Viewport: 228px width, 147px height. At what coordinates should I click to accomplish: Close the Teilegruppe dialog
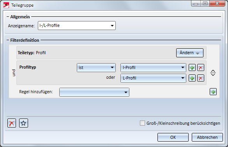tap(217, 4)
